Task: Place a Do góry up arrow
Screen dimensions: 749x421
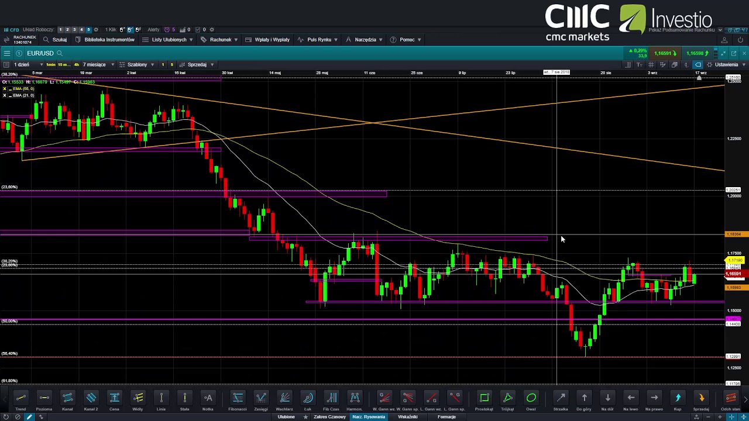Action: [x=584, y=401]
